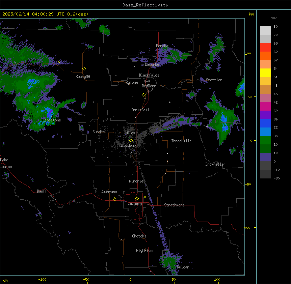Viewport: 291px width, 284px height.
Task: Click the Strathmore city label
Action: click(174, 205)
